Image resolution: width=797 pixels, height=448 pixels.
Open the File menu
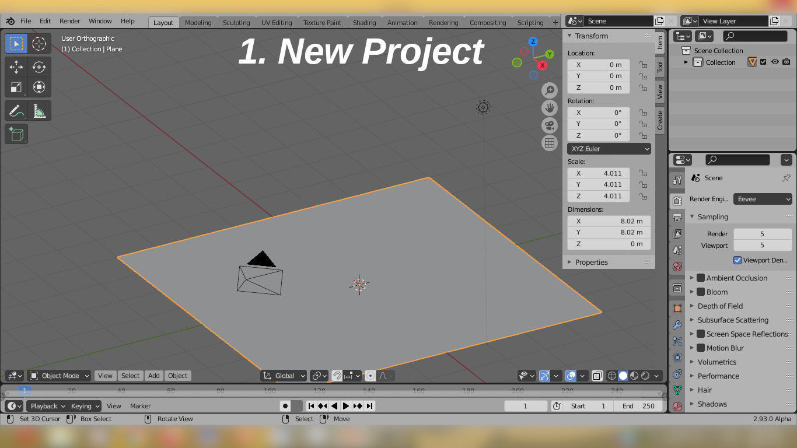click(26, 21)
